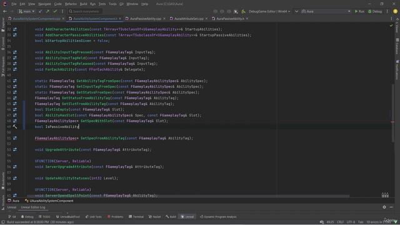Switch to AuraPassiveAbility.cpp tab
400x225 pixels.
tap(146, 19)
